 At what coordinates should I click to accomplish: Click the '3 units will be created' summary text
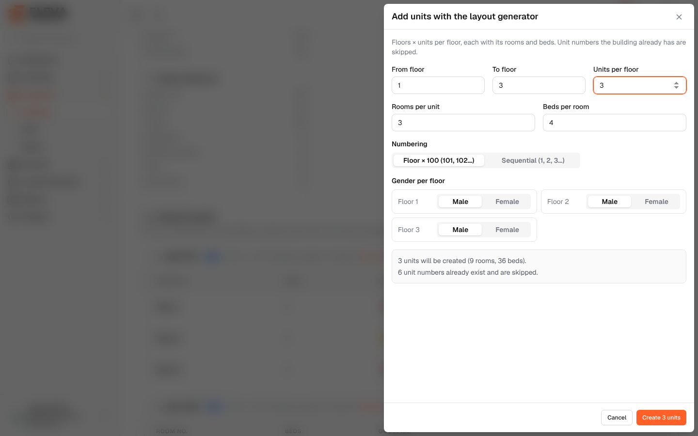[x=462, y=261]
